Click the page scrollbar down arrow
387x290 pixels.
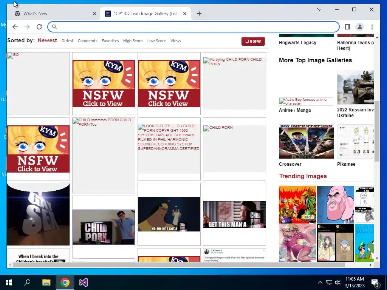pos(377,258)
